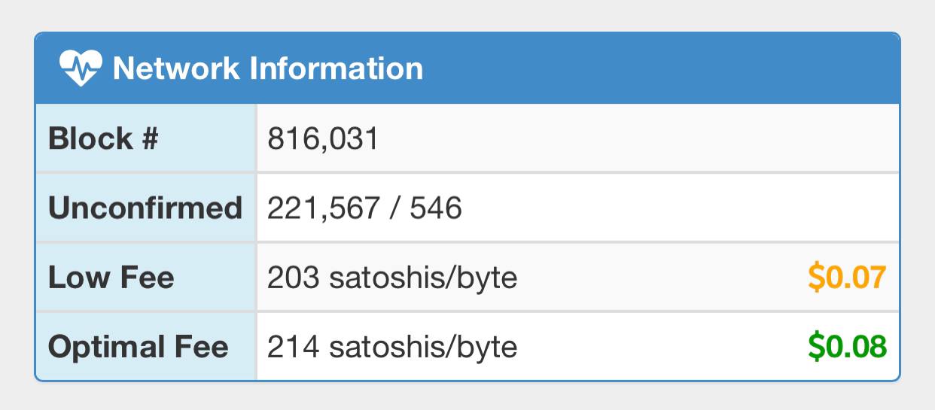
Task: Click the orange $0.07 price
Action: pyautogui.click(x=847, y=278)
